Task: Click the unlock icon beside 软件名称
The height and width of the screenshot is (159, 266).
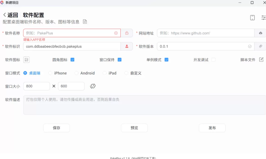Action: tap(127, 33)
